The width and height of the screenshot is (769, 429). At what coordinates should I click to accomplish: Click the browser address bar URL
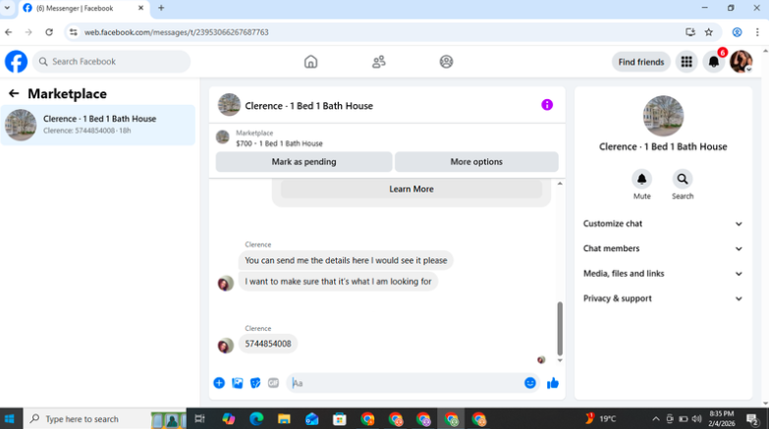pyautogui.click(x=177, y=32)
